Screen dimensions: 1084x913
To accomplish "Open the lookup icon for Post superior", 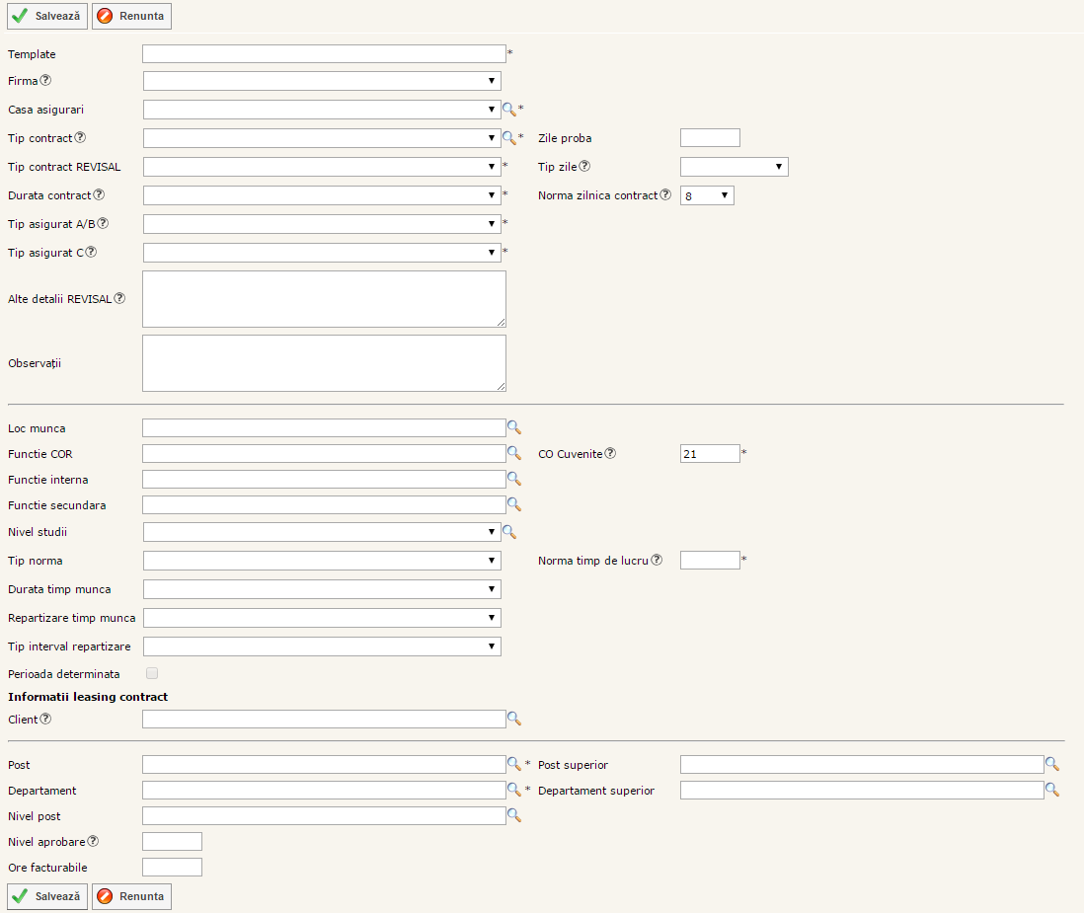I will tap(1051, 764).
